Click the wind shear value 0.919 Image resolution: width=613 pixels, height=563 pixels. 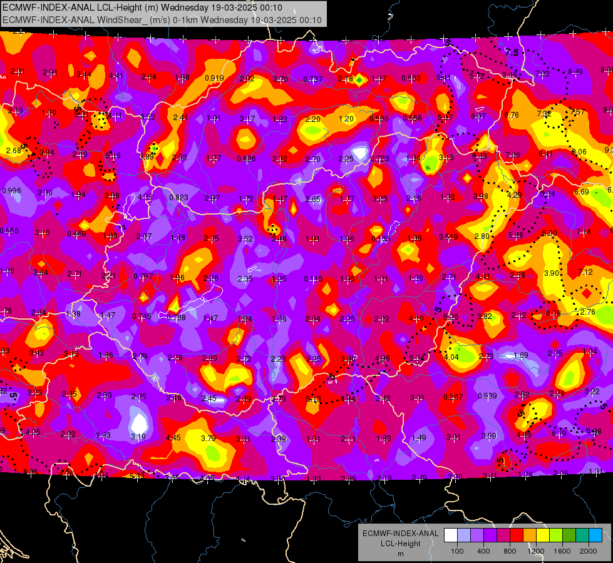pos(214,78)
